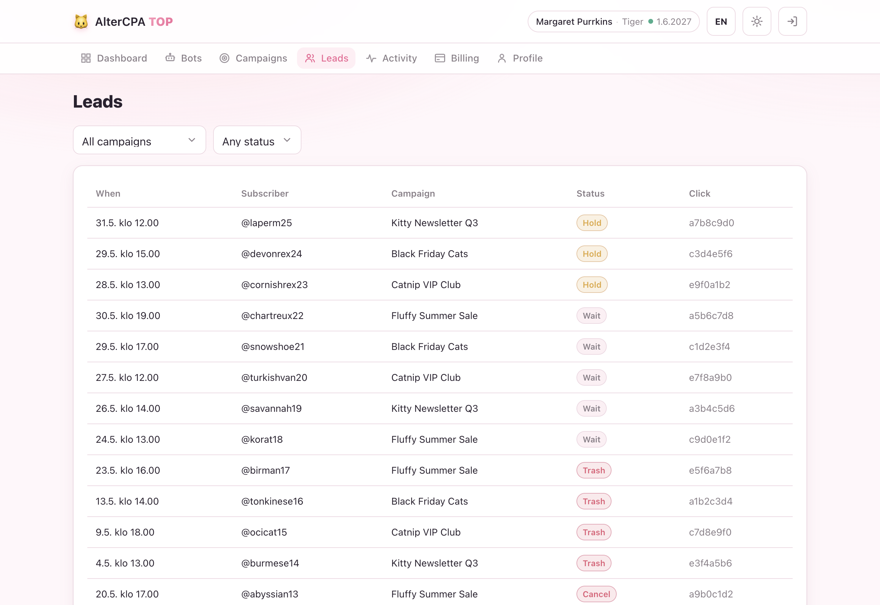Click the Wait badge for @turkishvan20
The height and width of the screenshot is (605, 880).
(x=591, y=377)
